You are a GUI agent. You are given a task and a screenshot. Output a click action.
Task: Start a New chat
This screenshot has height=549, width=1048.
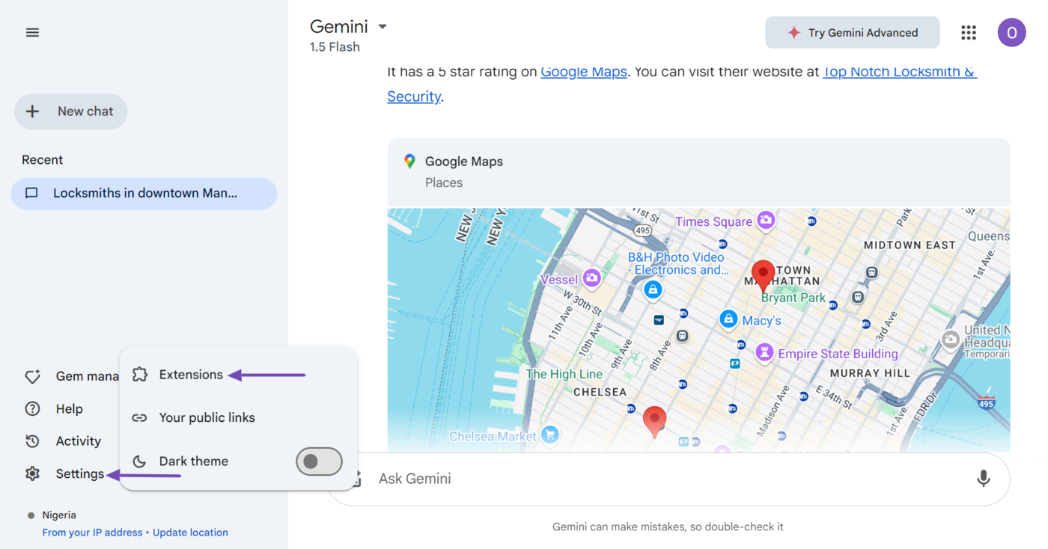coord(71,111)
